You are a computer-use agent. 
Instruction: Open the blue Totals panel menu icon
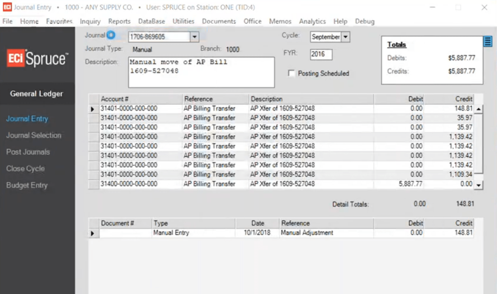coord(488,41)
